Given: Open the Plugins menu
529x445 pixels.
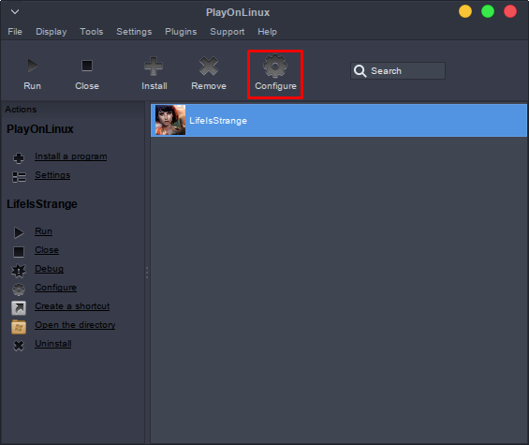Looking at the screenshot, I should pos(181,32).
